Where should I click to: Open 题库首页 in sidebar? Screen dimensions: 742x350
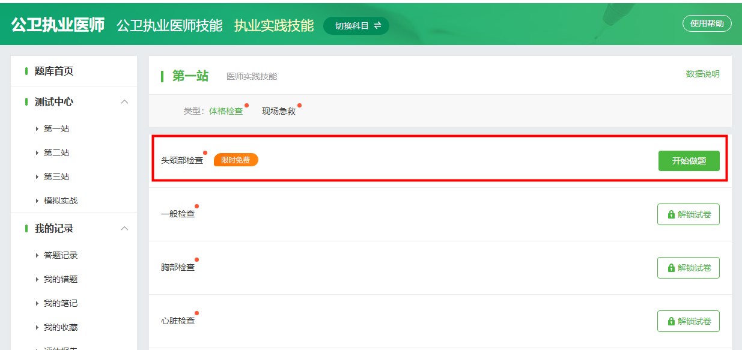point(54,71)
